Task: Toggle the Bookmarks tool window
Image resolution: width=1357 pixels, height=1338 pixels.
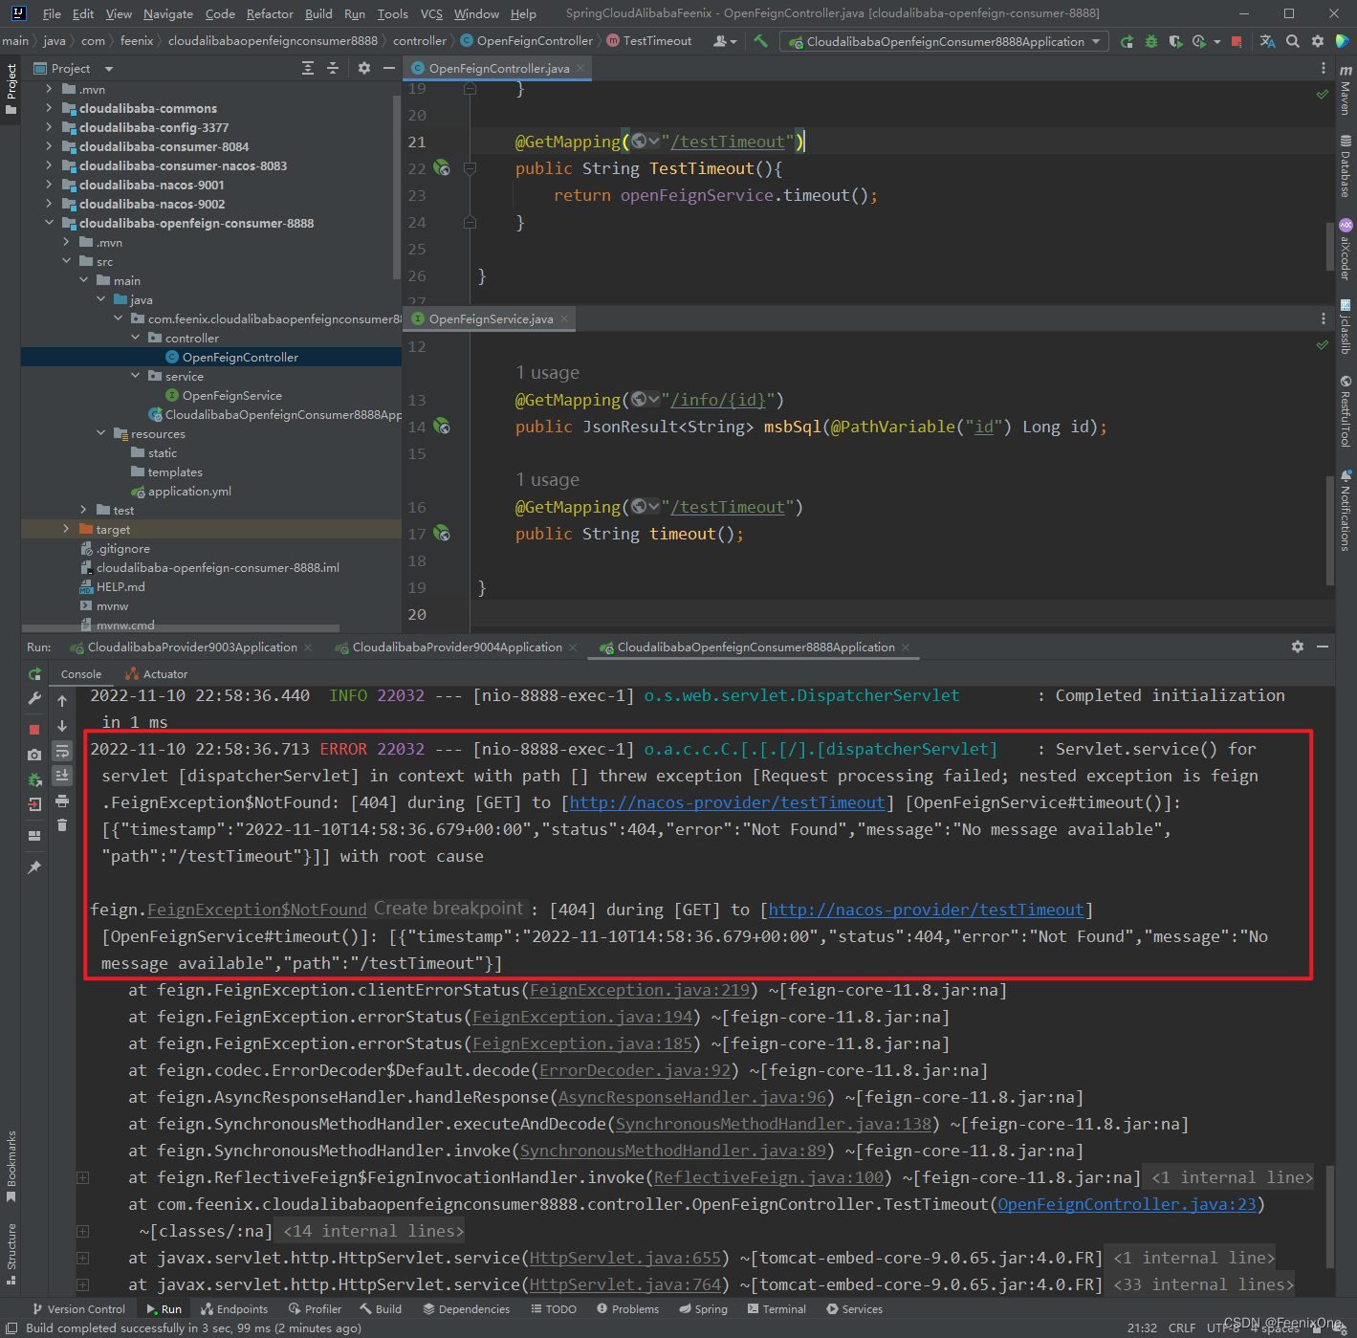Action: [11, 1166]
